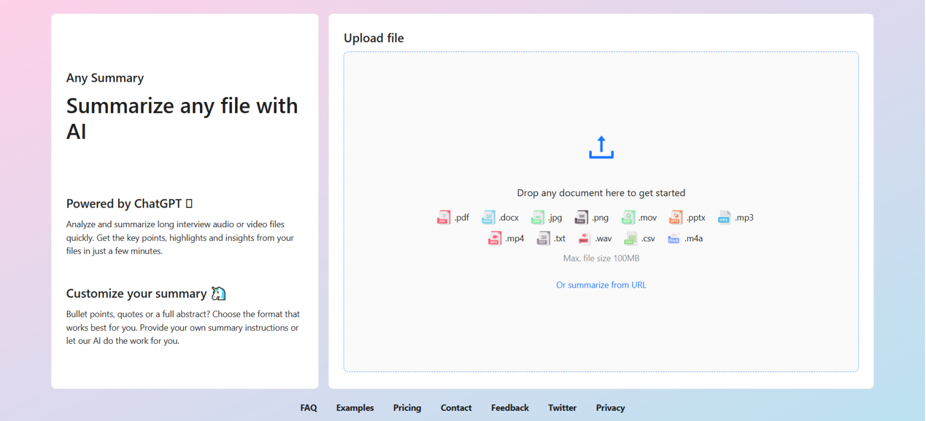The height and width of the screenshot is (421, 926).
Task: Click the '.png' extension label
Action: [x=600, y=218]
